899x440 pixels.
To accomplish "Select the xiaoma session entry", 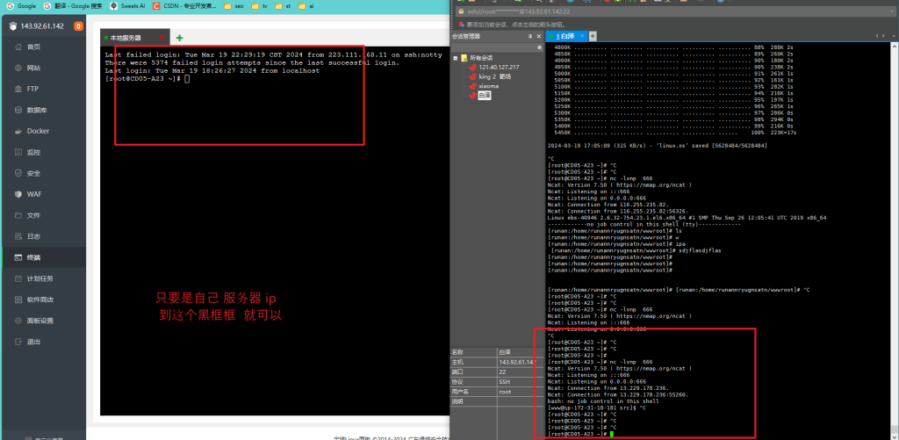I will point(488,86).
